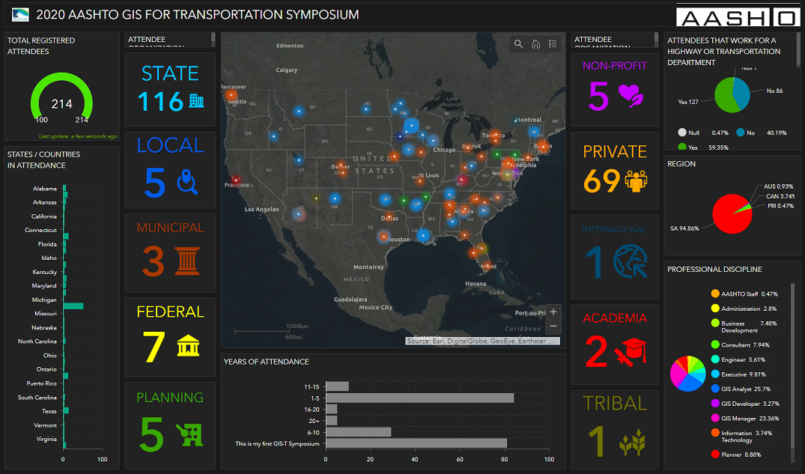Click the Home default extent icon on map

coord(535,44)
